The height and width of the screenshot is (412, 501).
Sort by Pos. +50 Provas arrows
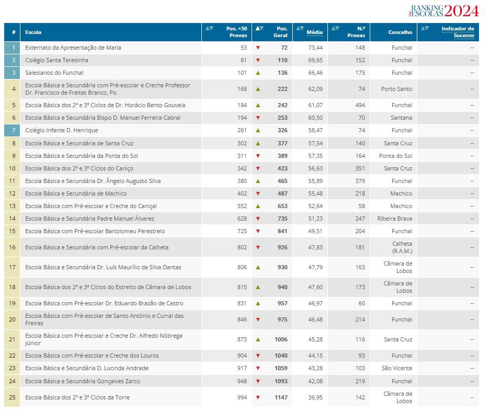209,28
